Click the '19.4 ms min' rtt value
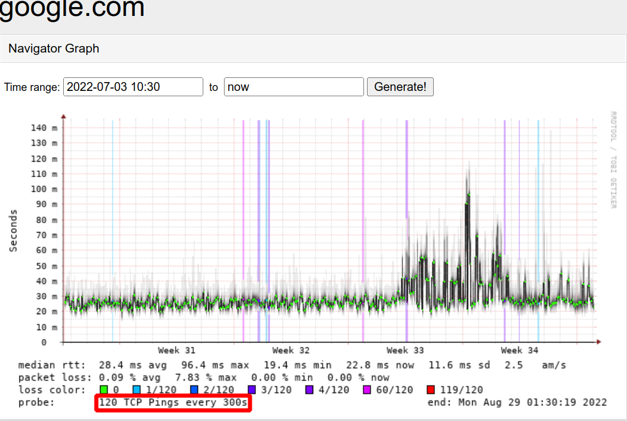The image size is (627, 421). [x=297, y=365]
